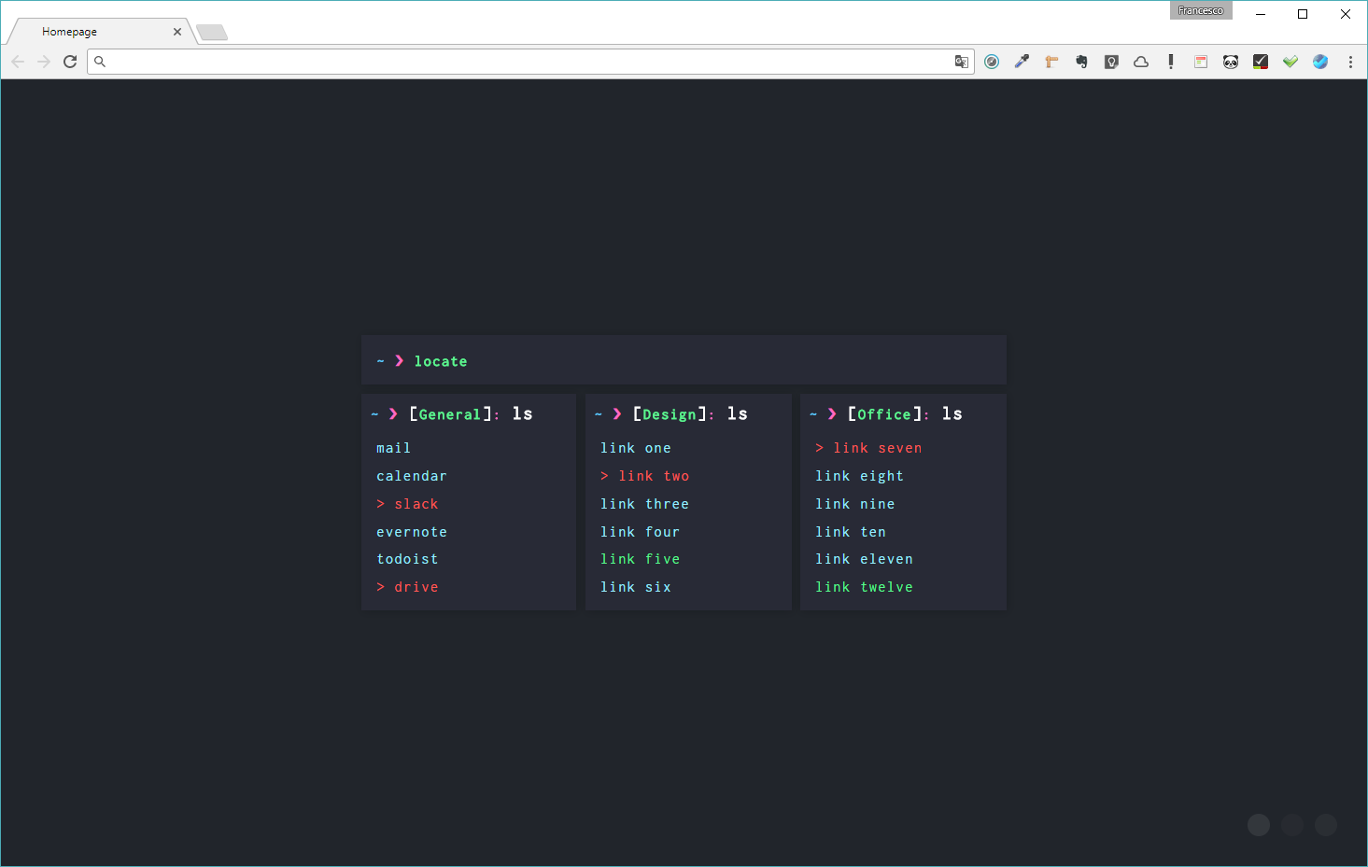Click the lightbulb note extension icon
Screen dimensions: 1368x867
(x=1111, y=62)
